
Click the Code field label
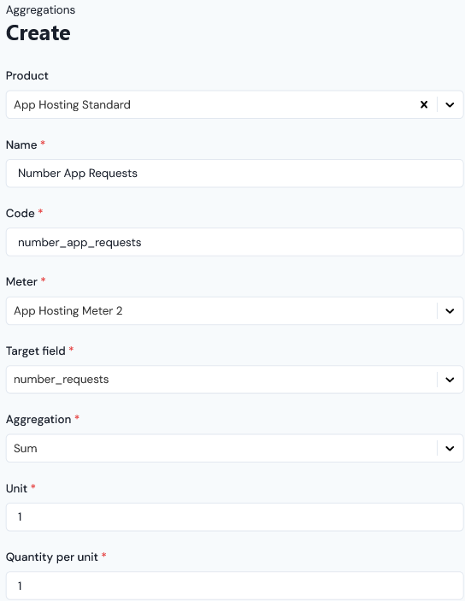point(21,213)
